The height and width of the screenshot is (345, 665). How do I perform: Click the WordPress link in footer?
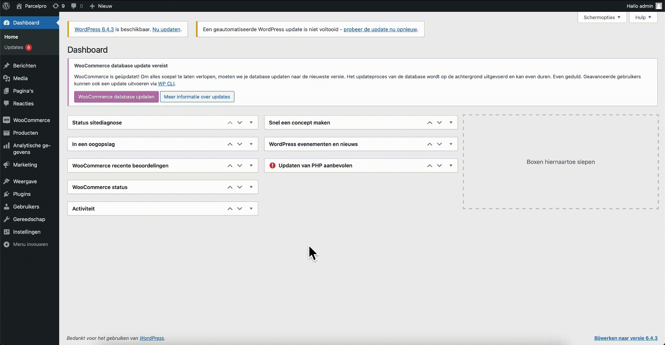[x=152, y=338]
